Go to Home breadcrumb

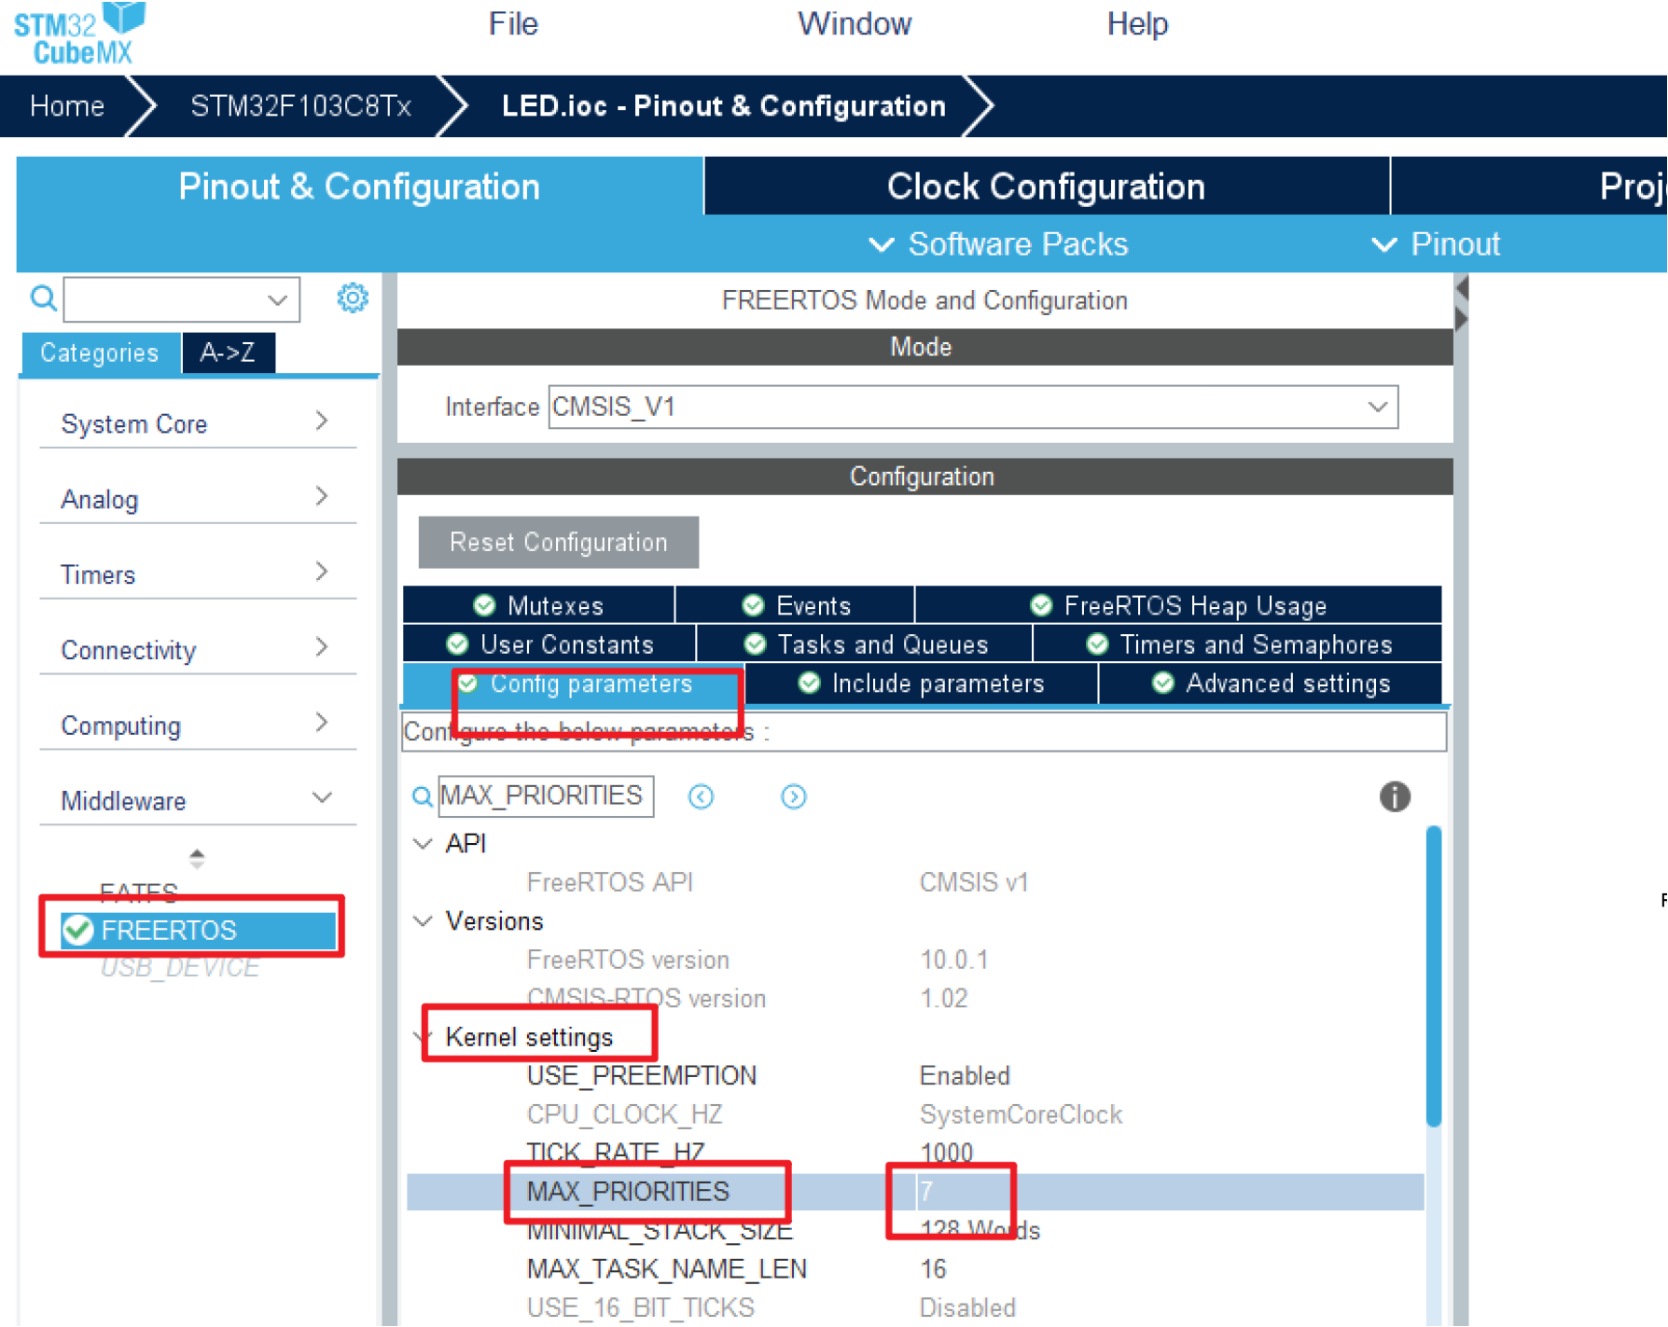[x=66, y=105]
